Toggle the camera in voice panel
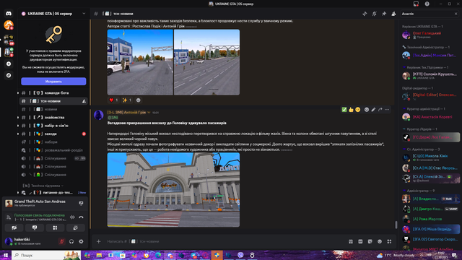This screenshot has width=462, height=260. click(14, 228)
